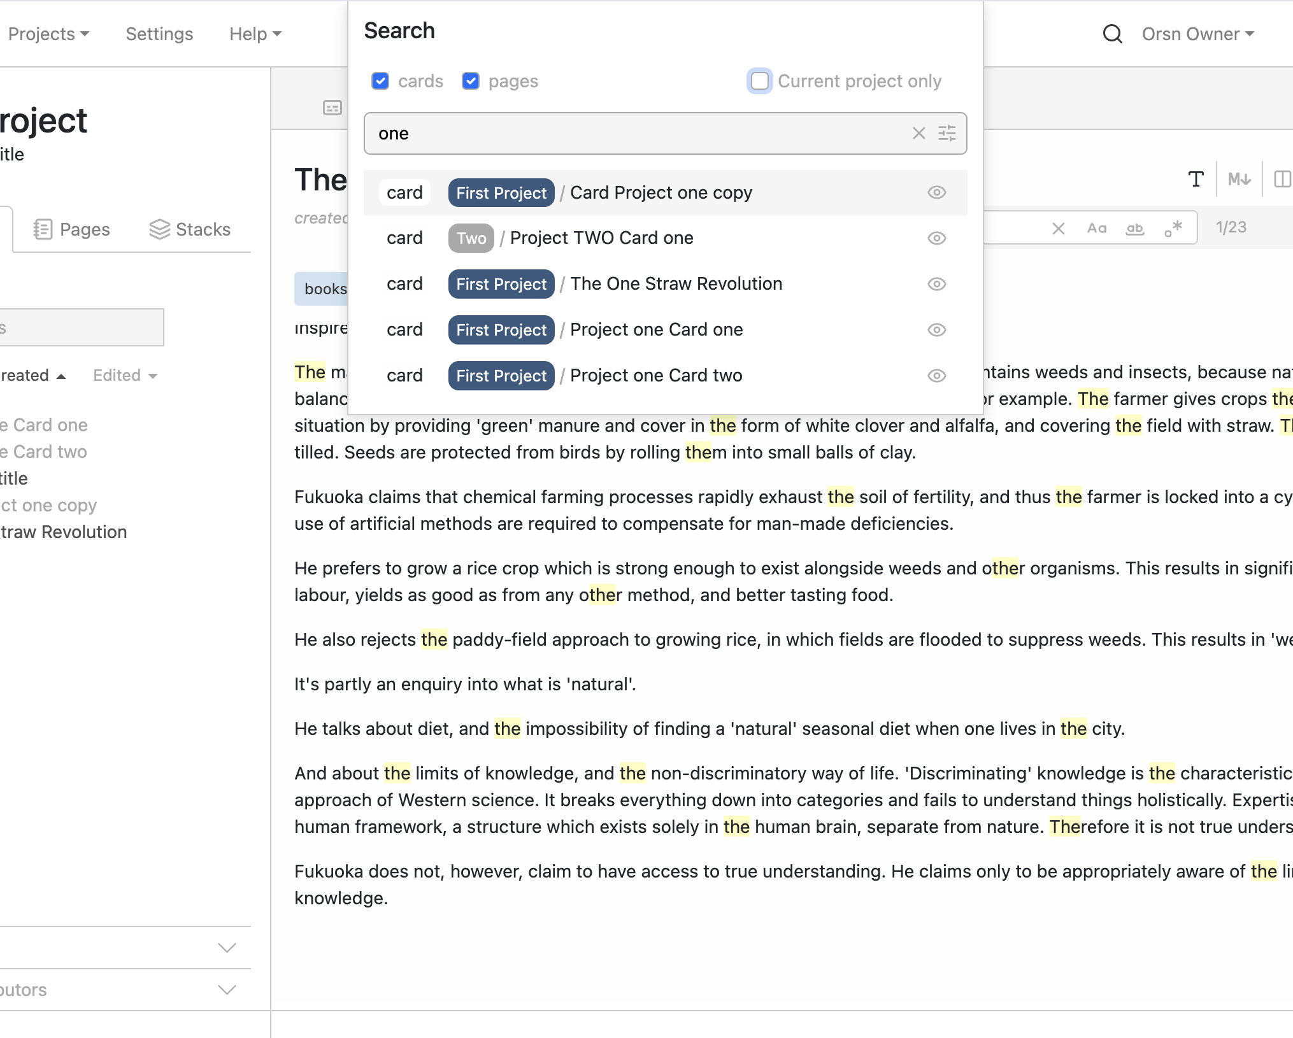Preview 'Project one Card one' eye icon
This screenshot has width=1293, height=1038.
click(936, 330)
